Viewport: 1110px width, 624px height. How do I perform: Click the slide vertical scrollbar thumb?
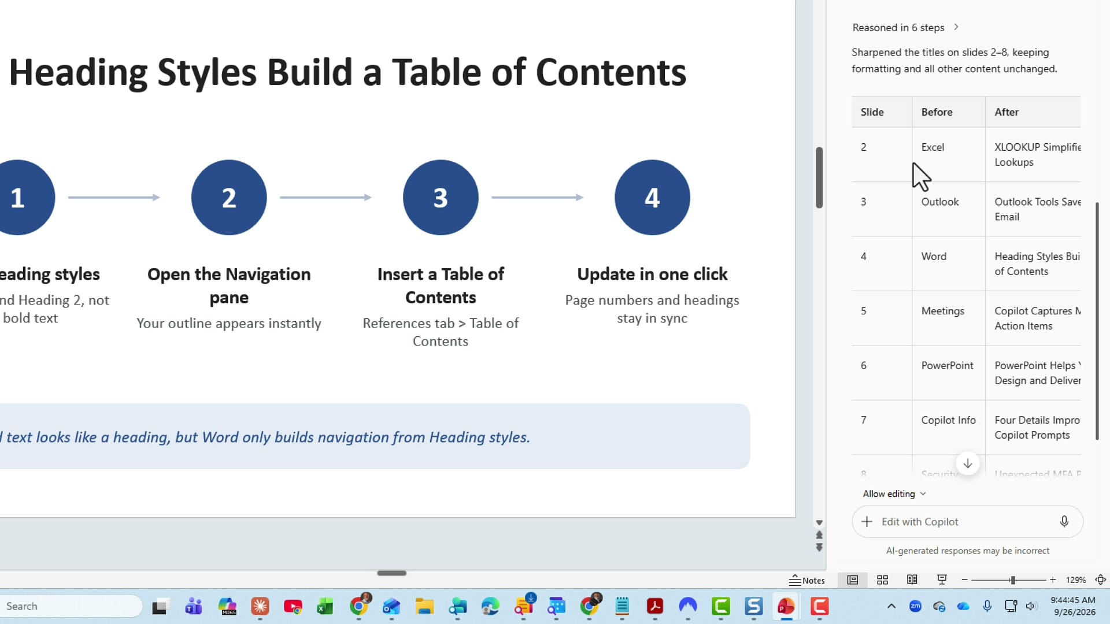point(819,177)
